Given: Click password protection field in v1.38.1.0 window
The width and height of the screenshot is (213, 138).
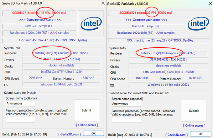Looking at the screenshot, I should point(20,120).
